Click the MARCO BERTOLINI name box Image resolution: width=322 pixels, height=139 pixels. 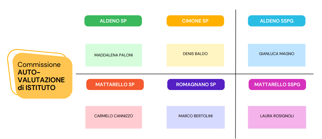[x=195, y=117]
